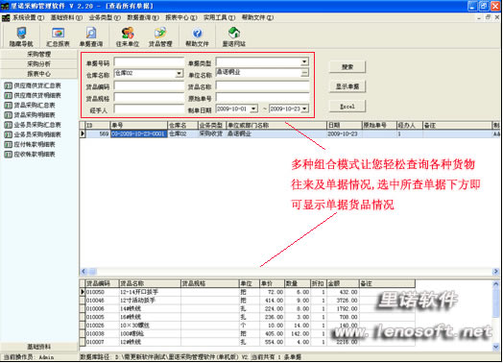Open the 报表中心 menu
503x363 pixels.
(x=180, y=17)
